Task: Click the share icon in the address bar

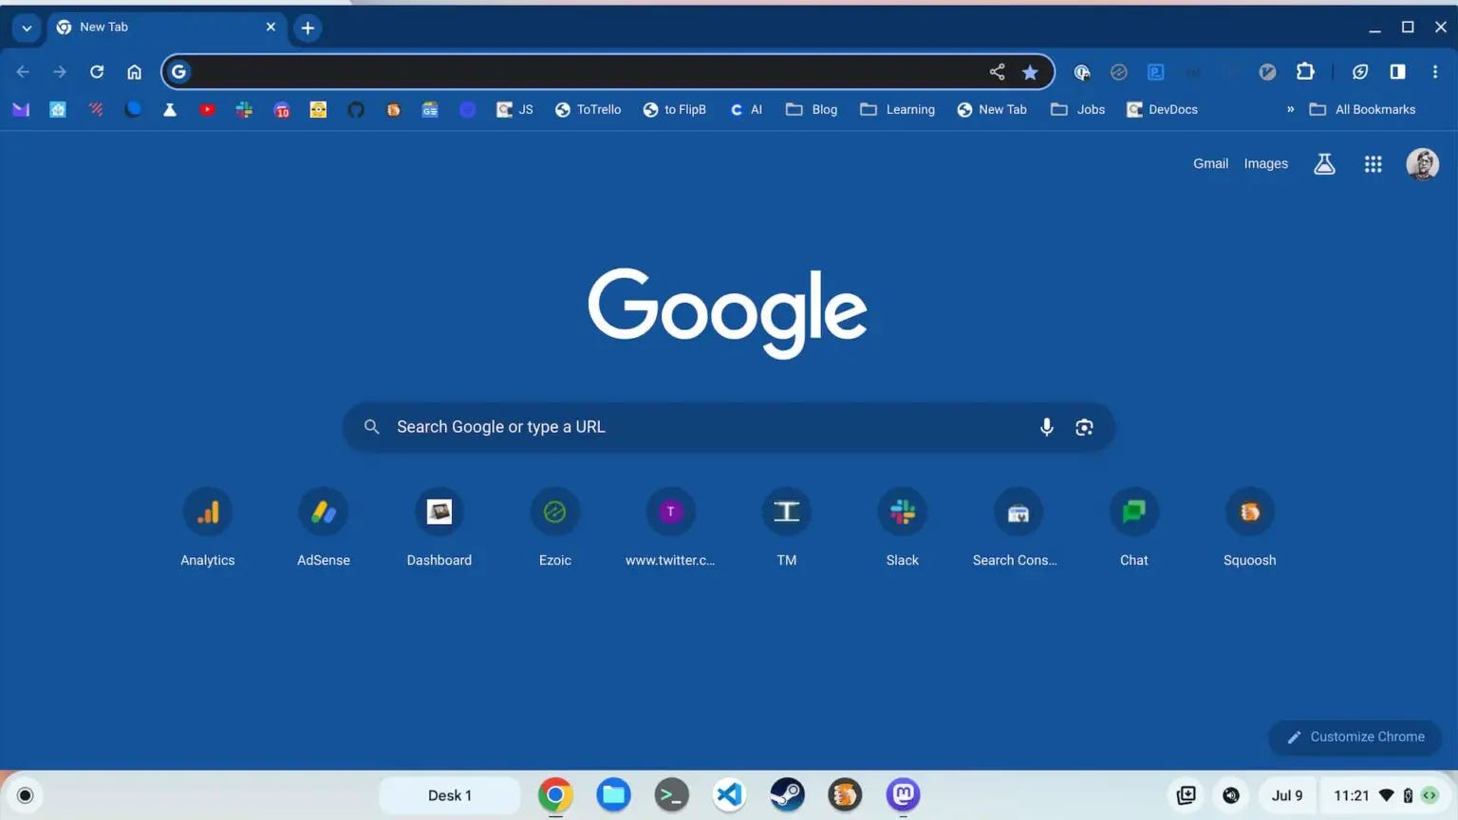Action: pyautogui.click(x=997, y=72)
